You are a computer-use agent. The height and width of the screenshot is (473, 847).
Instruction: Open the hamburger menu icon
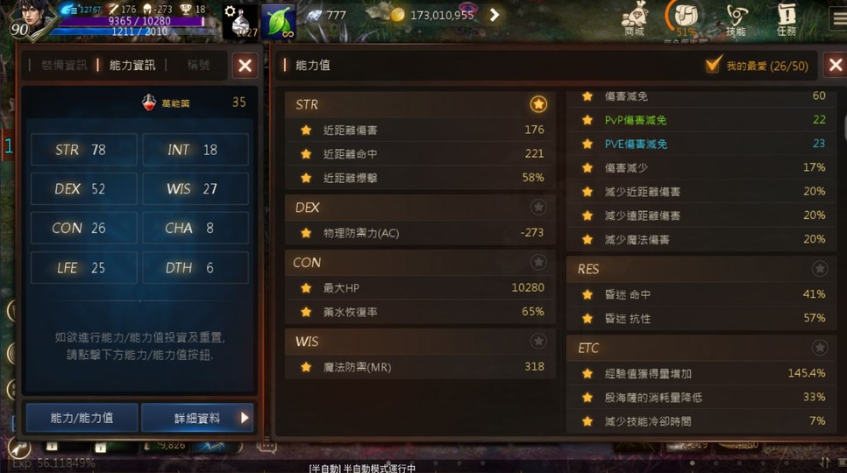coord(838,19)
